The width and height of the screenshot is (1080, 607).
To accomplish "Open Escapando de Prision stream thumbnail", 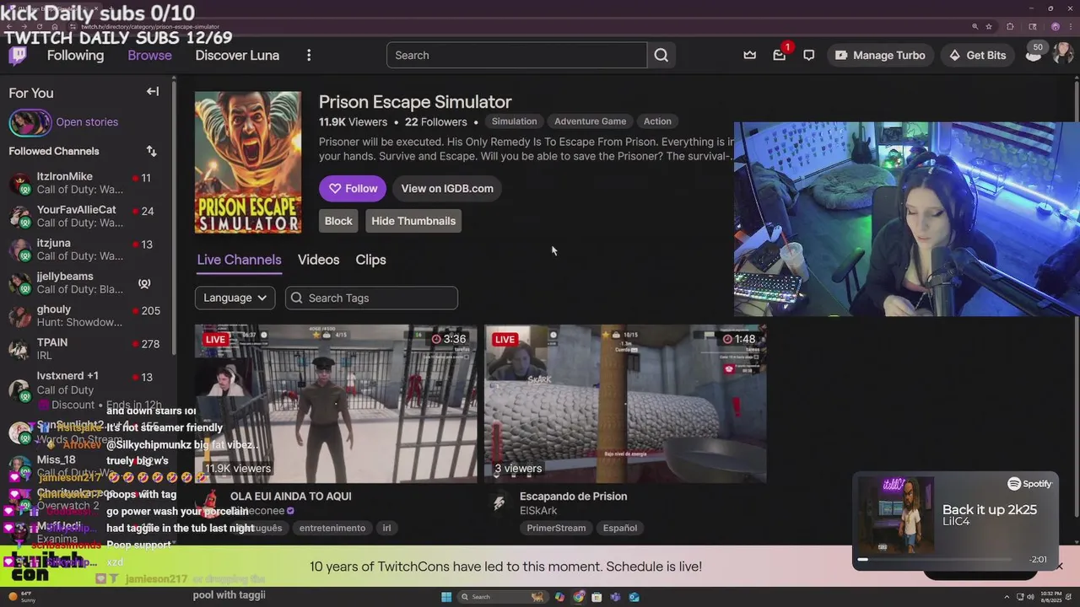I will (x=625, y=404).
